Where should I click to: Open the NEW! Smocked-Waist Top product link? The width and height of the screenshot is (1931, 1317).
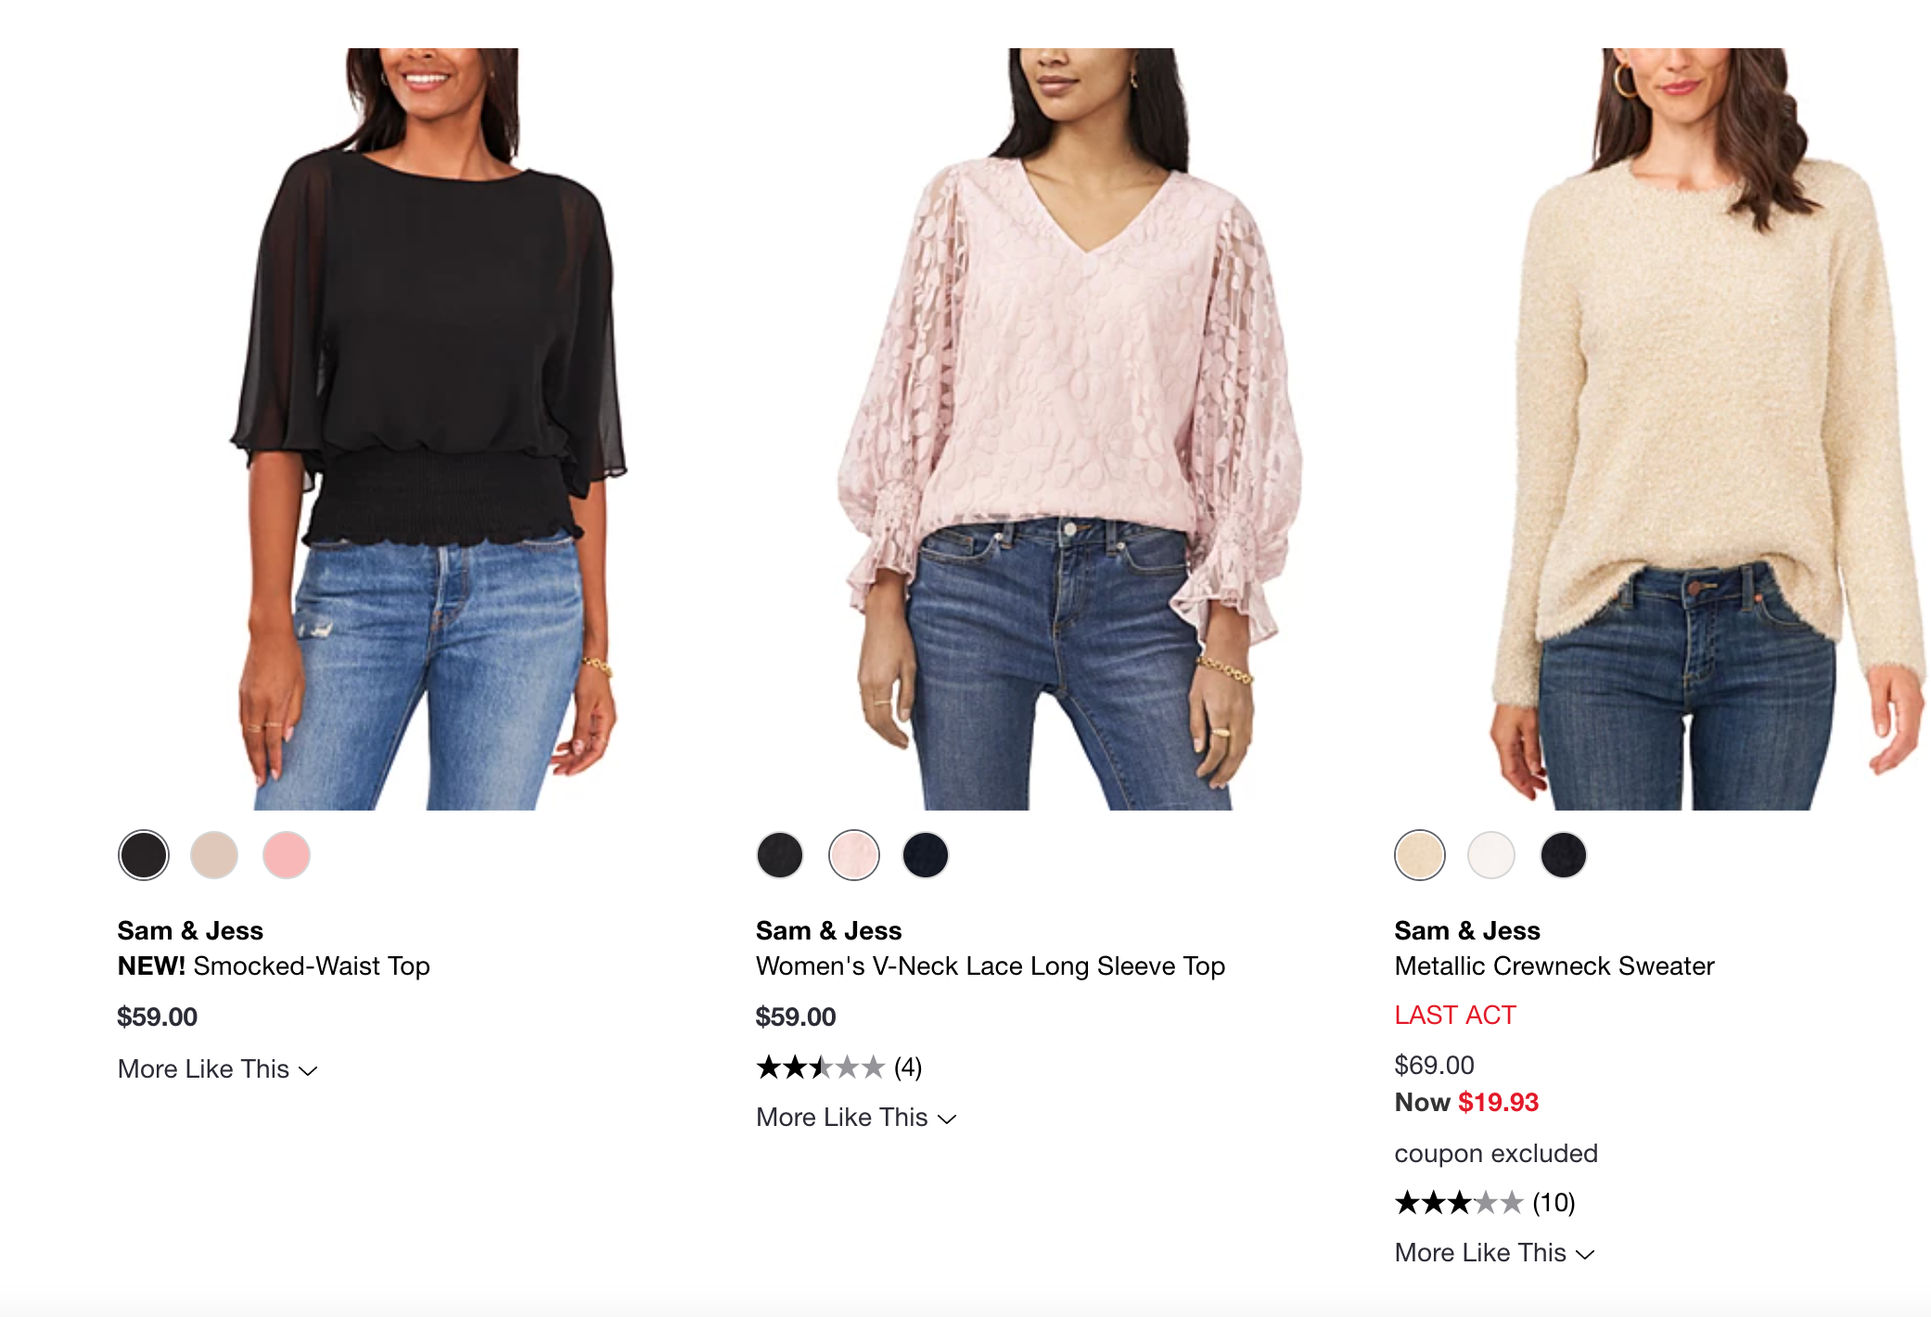pos(274,966)
